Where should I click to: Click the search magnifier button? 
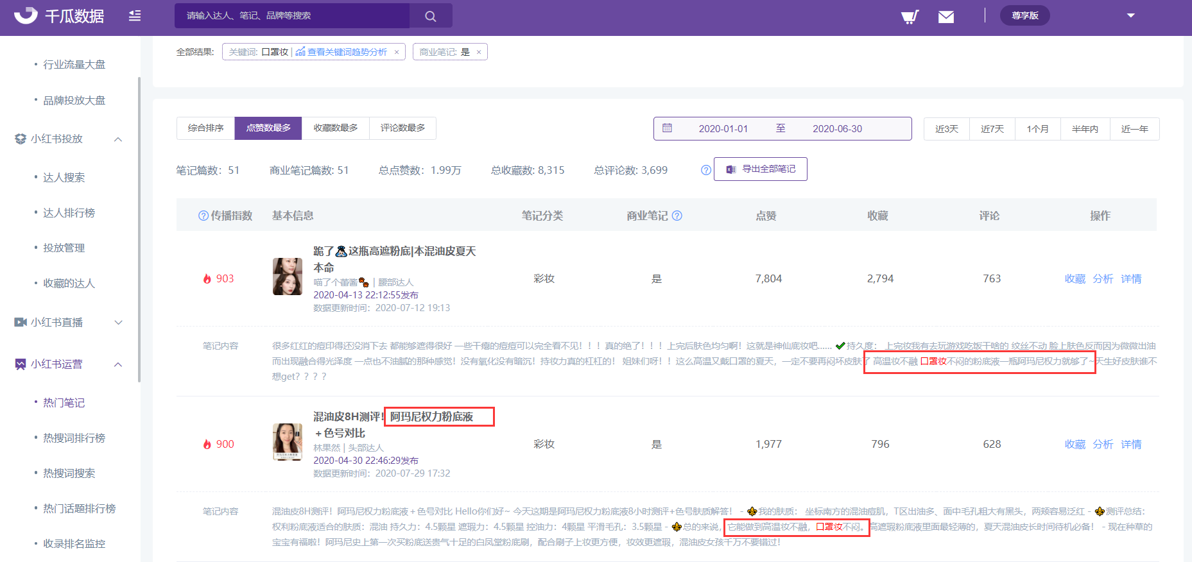[431, 15]
